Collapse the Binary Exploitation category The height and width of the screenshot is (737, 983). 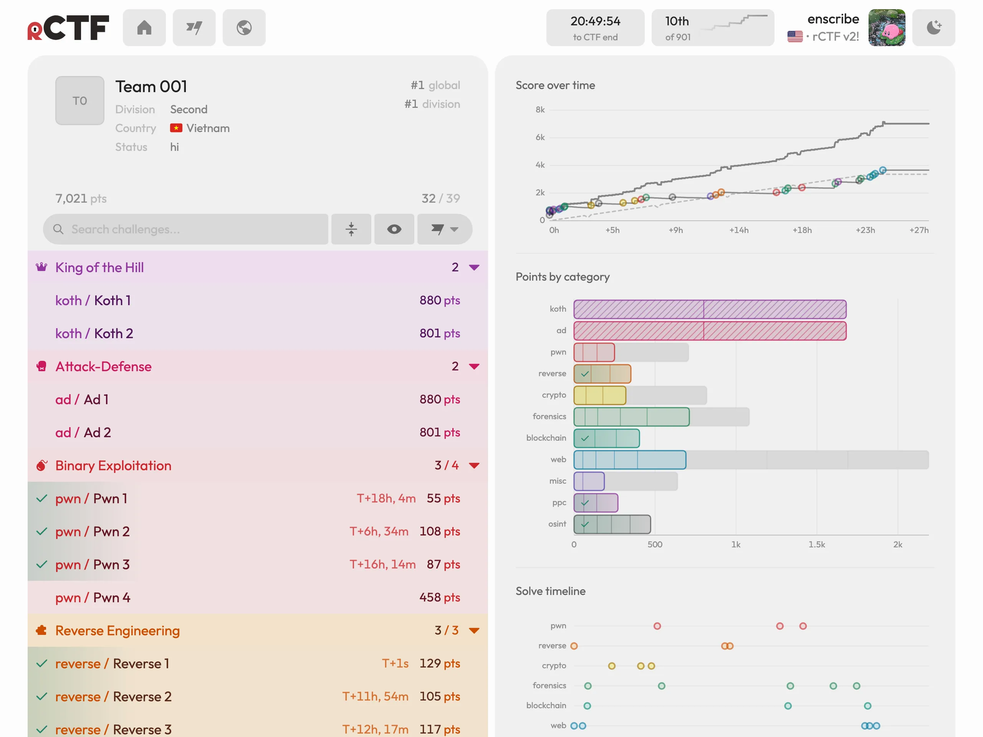tap(474, 466)
